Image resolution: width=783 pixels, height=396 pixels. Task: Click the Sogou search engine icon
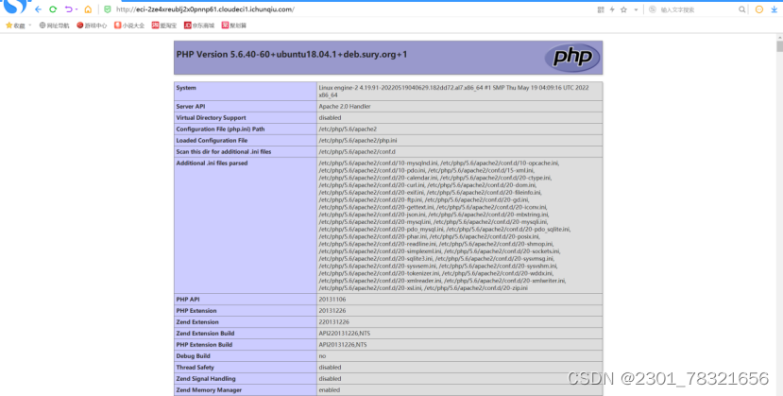coord(652,9)
